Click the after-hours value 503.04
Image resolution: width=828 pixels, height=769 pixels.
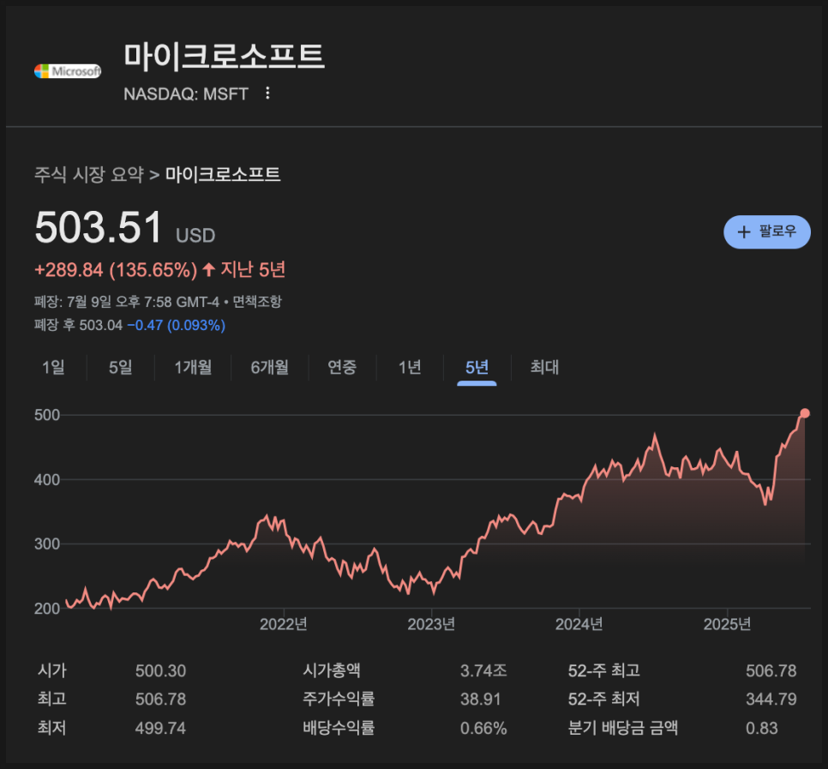tap(100, 325)
